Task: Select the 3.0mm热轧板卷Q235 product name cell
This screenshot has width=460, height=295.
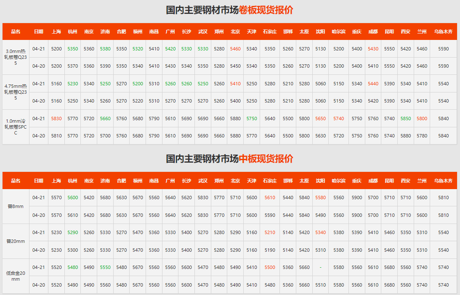Action: tap(16, 57)
